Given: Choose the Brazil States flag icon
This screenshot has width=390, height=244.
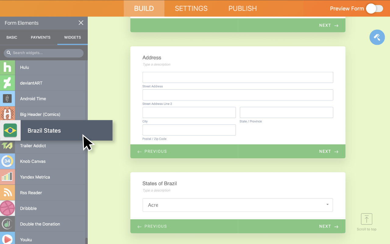Looking at the screenshot, I should (10, 131).
